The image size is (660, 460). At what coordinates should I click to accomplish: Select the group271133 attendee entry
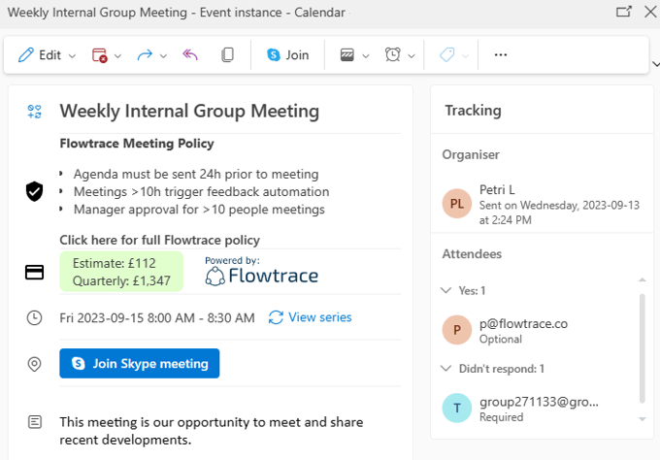coord(539,402)
